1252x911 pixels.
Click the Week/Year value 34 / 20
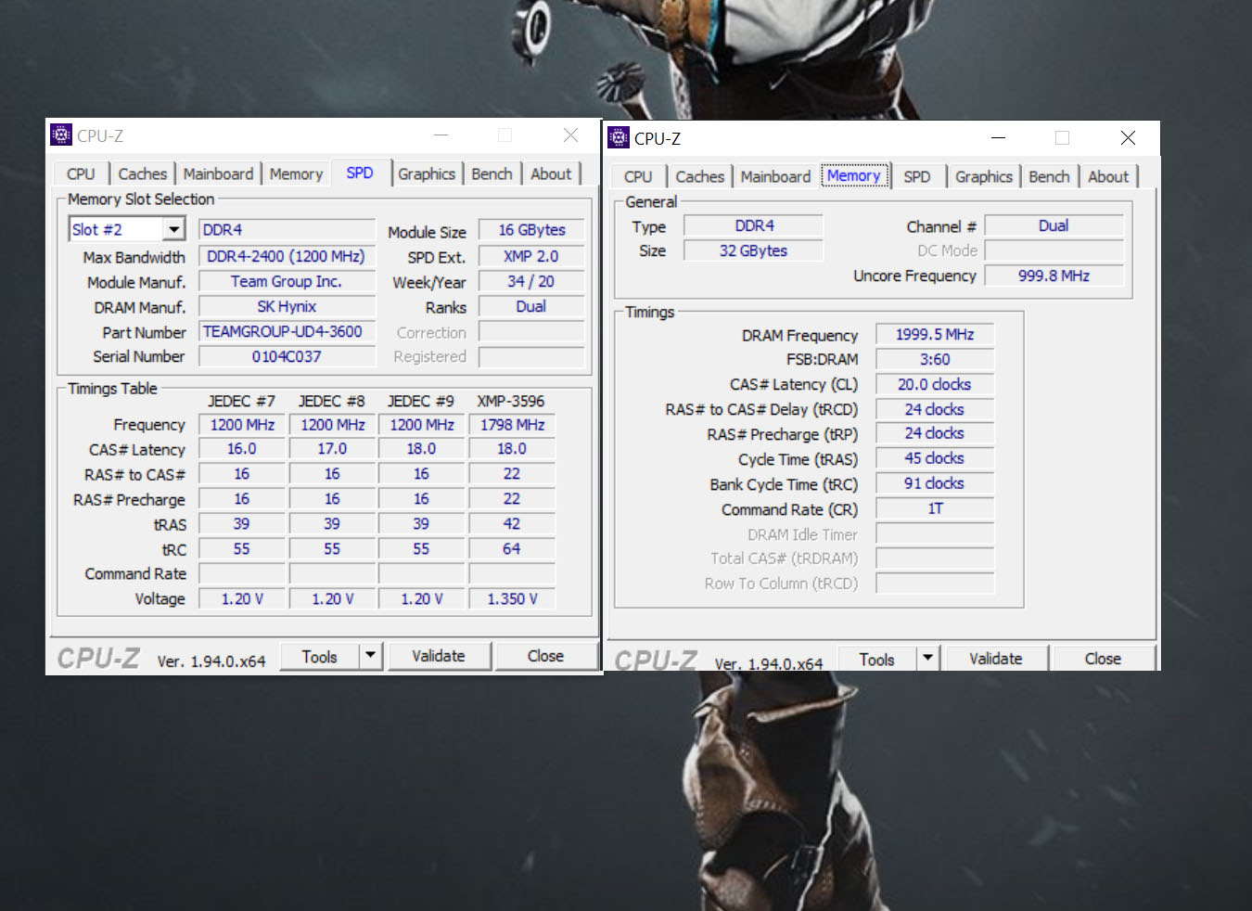point(531,281)
